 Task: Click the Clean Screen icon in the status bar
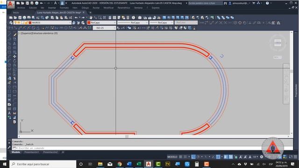(291, 157)
